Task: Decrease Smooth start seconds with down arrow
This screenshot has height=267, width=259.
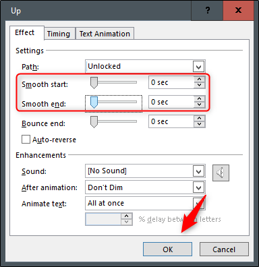Action: pyautogui.click(x=199, y=85)
